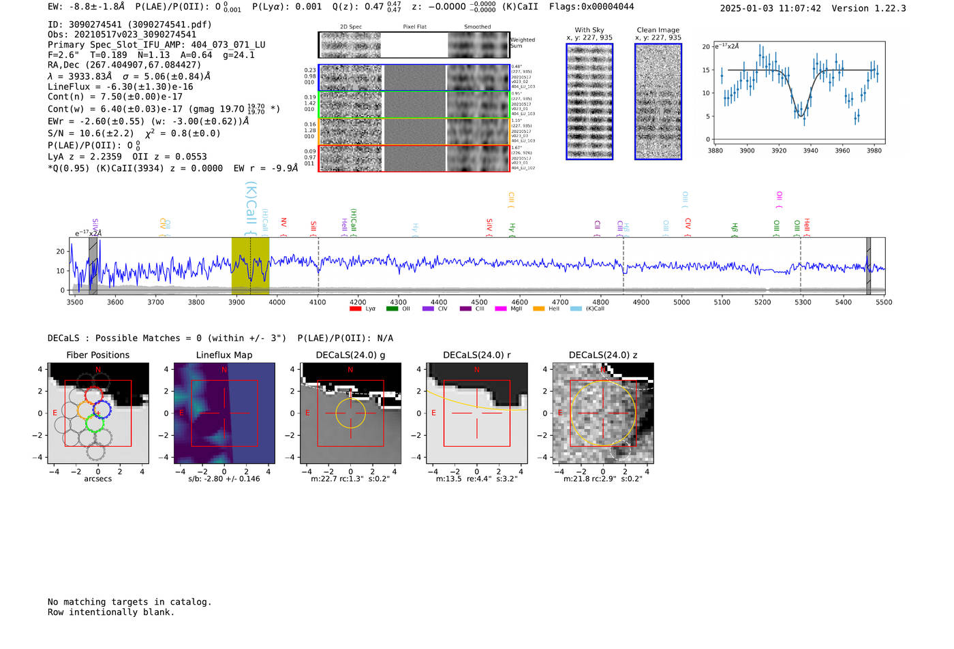The width and height of the screenshot is (954, 649).
Task: Click the 2025-01-03 11:07:42 timestamp
Action: (x=771, y=8)
